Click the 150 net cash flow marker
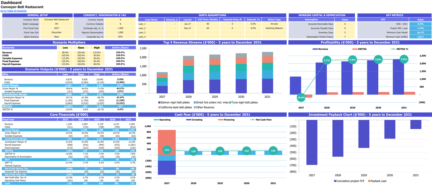Viewport: 432px width, 186px height. pos(273,151)
